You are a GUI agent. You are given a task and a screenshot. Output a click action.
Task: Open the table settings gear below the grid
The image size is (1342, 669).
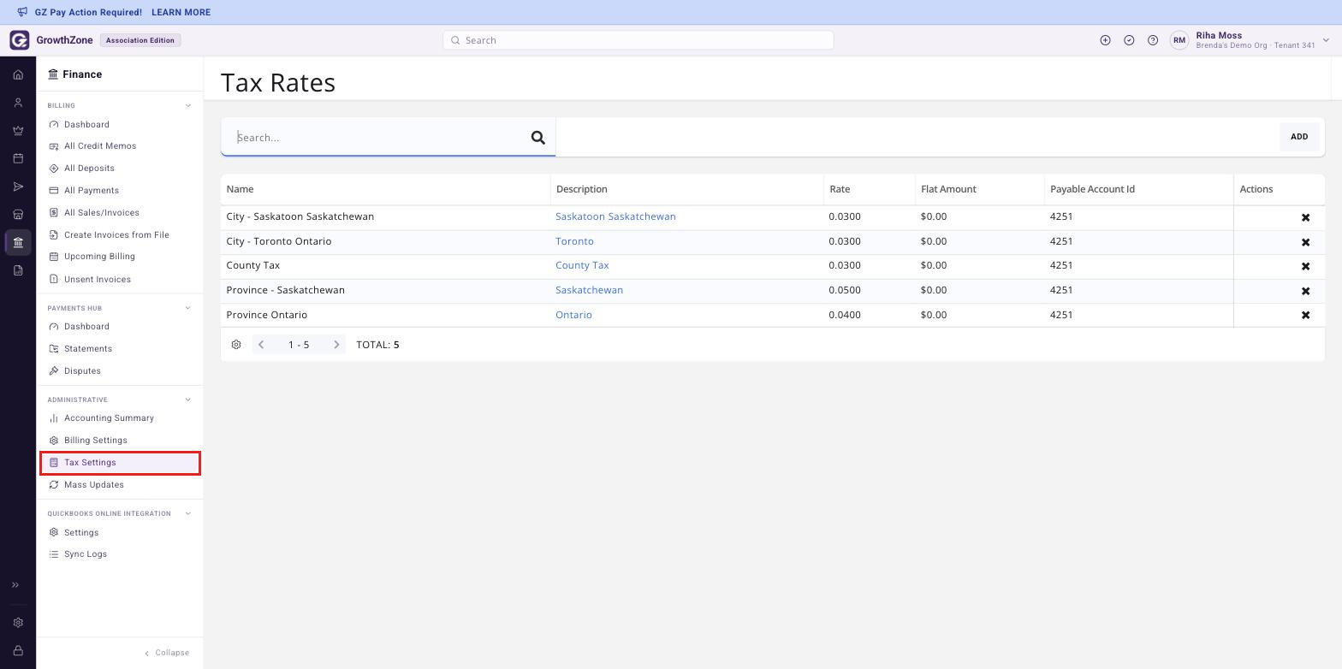(236, 345)
